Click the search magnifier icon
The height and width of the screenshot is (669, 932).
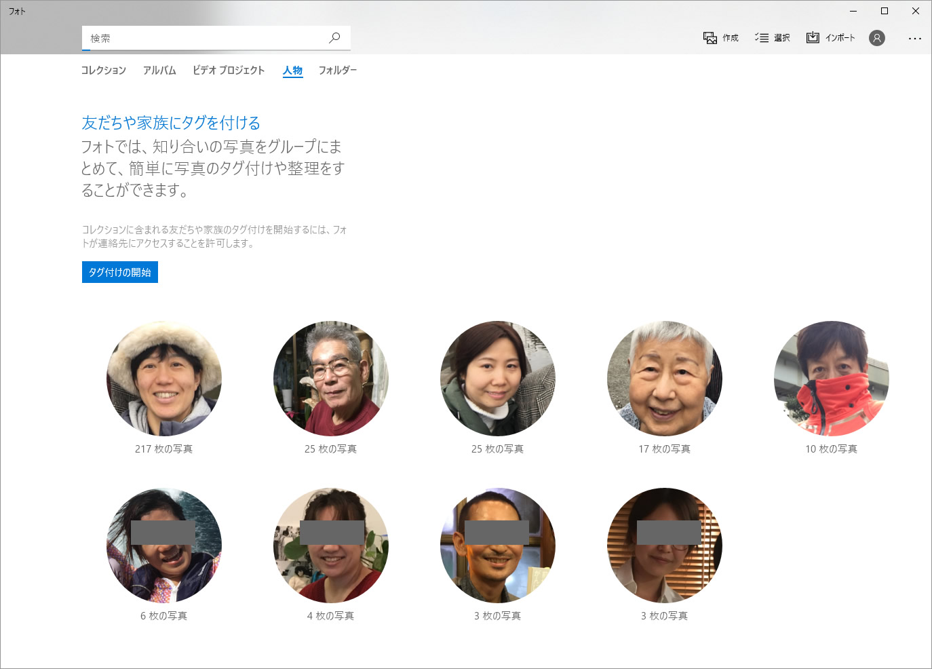click(x=334, y=38)
